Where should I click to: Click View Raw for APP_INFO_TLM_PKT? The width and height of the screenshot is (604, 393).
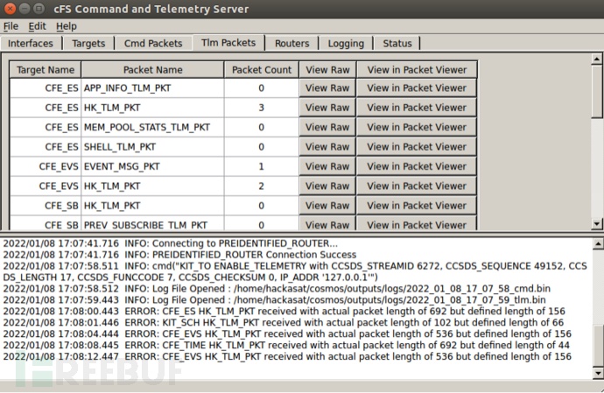327,88
